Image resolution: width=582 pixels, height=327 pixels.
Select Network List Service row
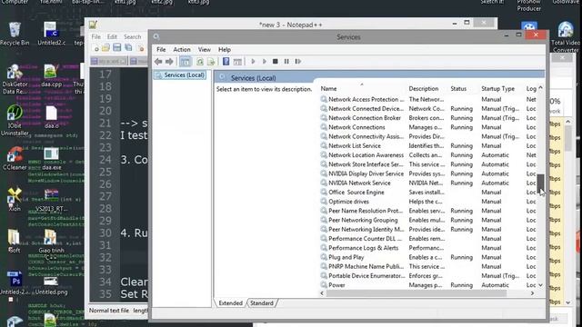(428, 146)
